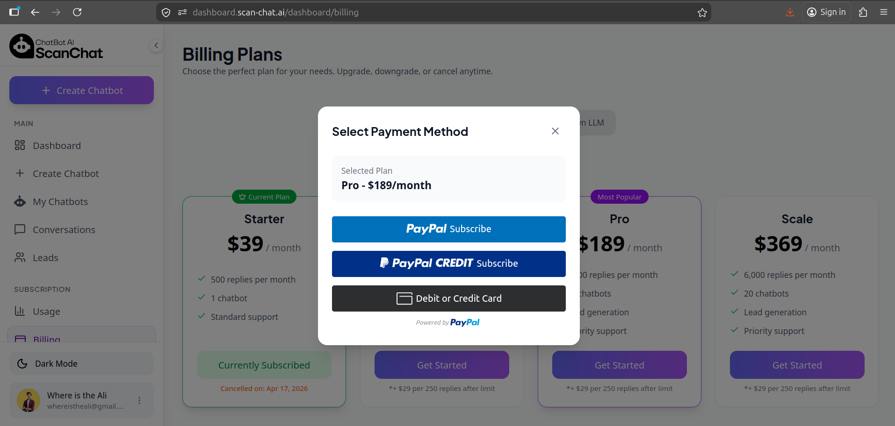
Task: Toggle Dark Mode
Action: click(x=81, y=363)
